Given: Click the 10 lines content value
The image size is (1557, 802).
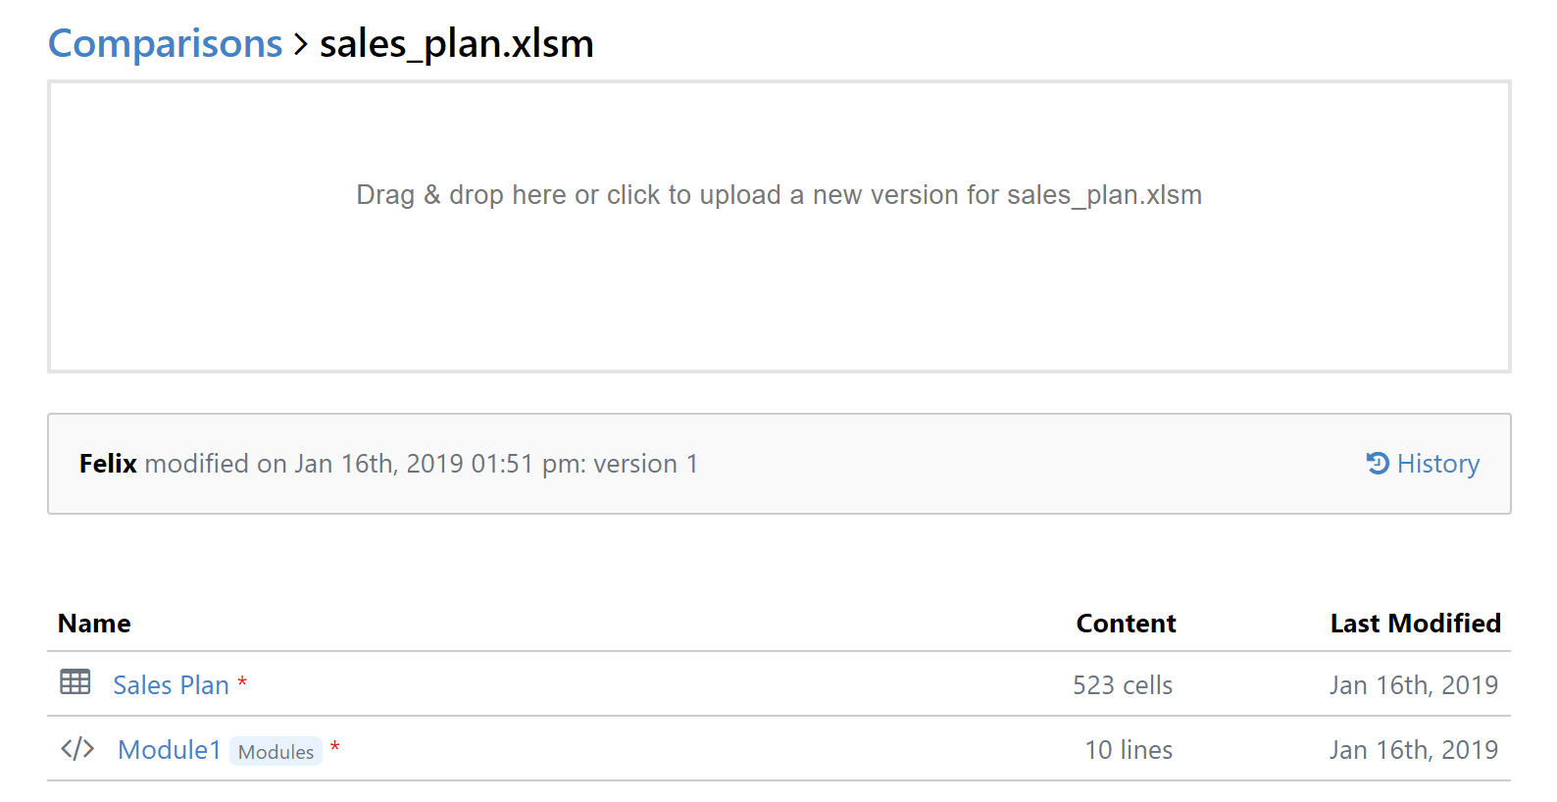Looking at the screenshot, I should 1128,750.
